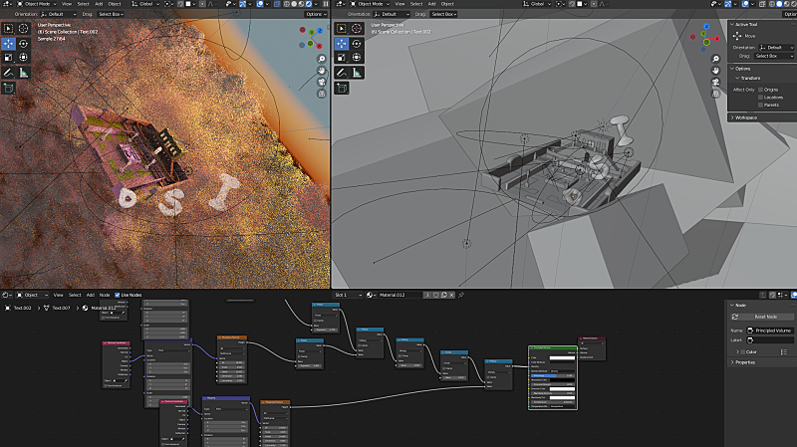Choose the Measure tool in right viewport
Image resolution: width=797 pixels, height=447 pixels.
pos(357,72)
